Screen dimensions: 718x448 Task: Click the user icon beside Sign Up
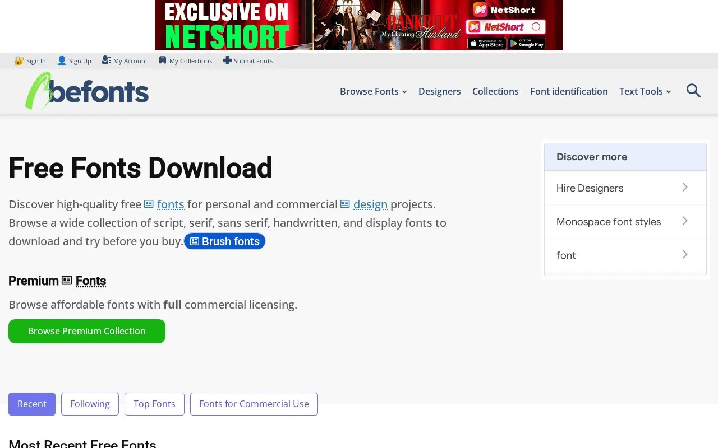(62, 60)
